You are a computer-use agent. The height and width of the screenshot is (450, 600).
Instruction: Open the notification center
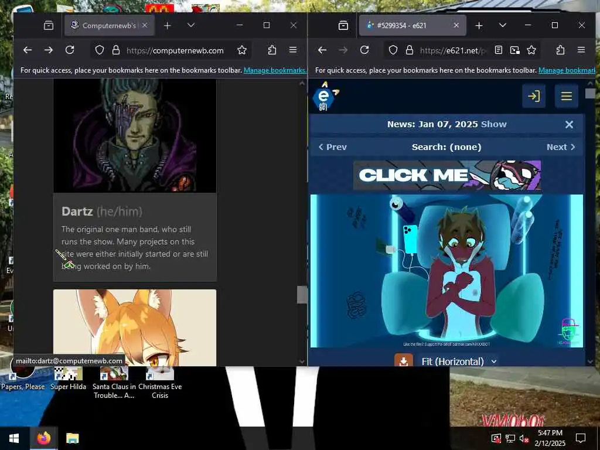tap(581, 438)
